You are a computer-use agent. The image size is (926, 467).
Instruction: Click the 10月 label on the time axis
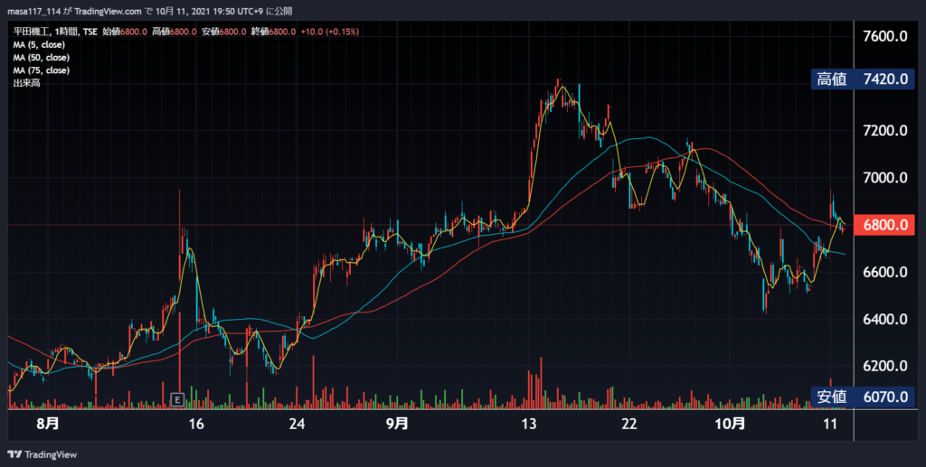point(730,424)
